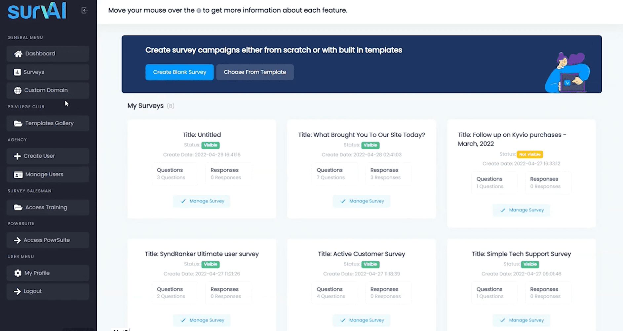The height and width of the screenshot is (331, 623).
Task: Open Manage Users via ID card icon
Action: 18,175
